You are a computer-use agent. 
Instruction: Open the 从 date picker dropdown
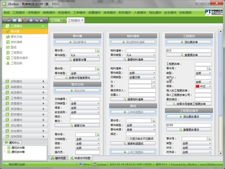pos(154,81)
